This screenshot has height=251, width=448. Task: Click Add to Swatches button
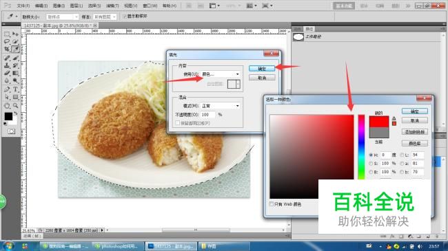click(414, 132)
